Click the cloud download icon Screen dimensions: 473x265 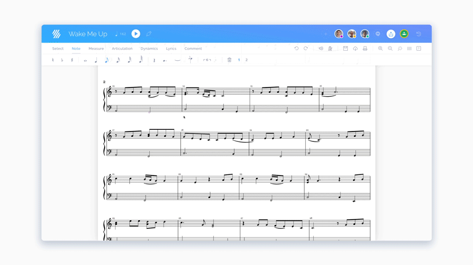pos(355,48)
